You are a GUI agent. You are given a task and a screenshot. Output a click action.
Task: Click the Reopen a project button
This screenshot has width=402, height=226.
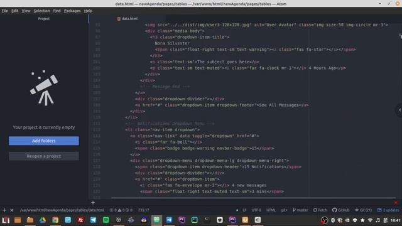44,156
